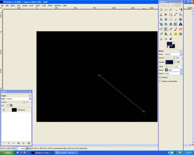The height and width of the screenshot is (155, 194).
Task: Open the Layers panel Mode dropdown
Action: tap(19, 99)
